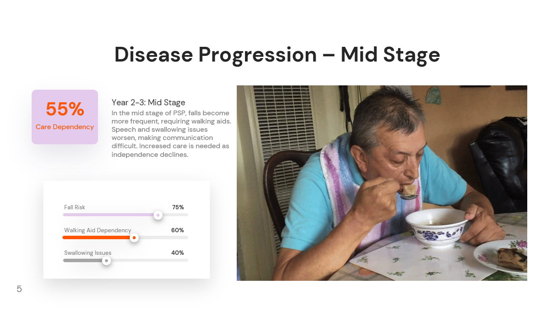Click the Swallowing Issues label

point(88,253)
